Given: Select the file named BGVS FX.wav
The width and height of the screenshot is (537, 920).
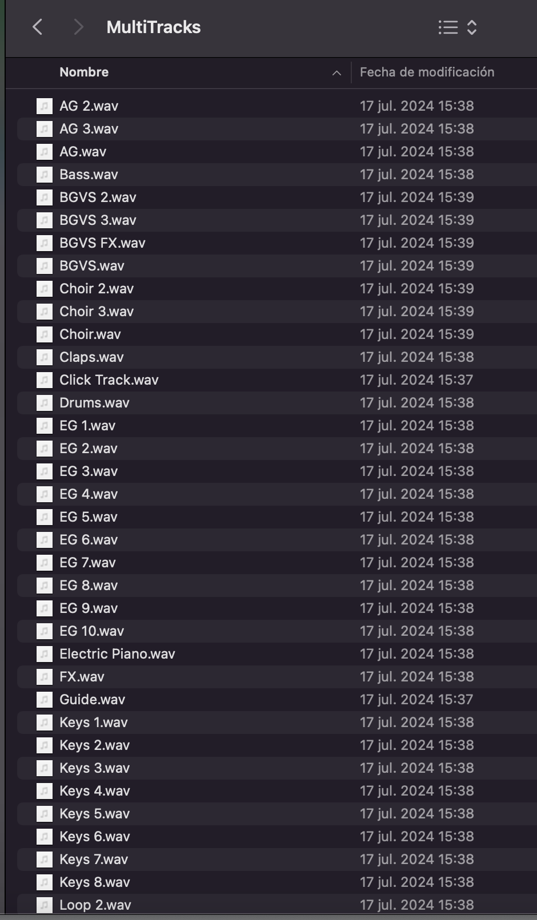Looking at the screenshot, I should pyautogui.click(x=102, y=243).
